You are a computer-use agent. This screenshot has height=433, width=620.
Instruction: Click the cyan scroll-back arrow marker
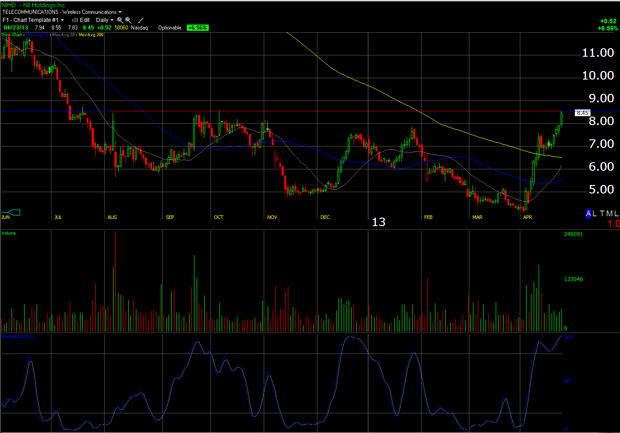(11, 212)
